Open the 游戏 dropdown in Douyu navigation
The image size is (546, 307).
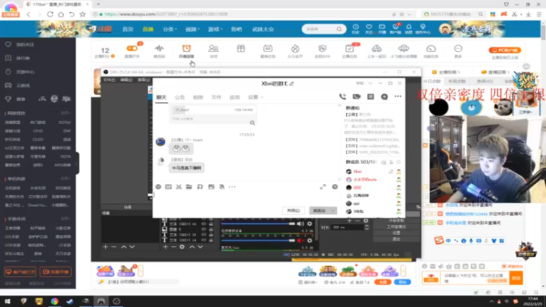[x=215, y=29]
